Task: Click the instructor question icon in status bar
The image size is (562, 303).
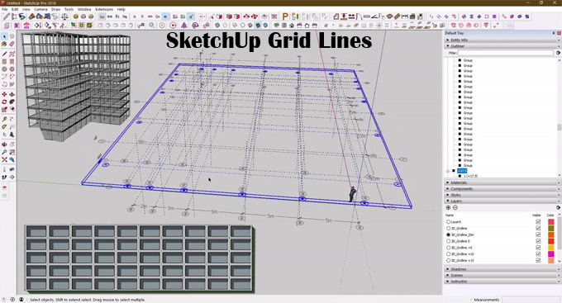Action: (x=4, y=300)
